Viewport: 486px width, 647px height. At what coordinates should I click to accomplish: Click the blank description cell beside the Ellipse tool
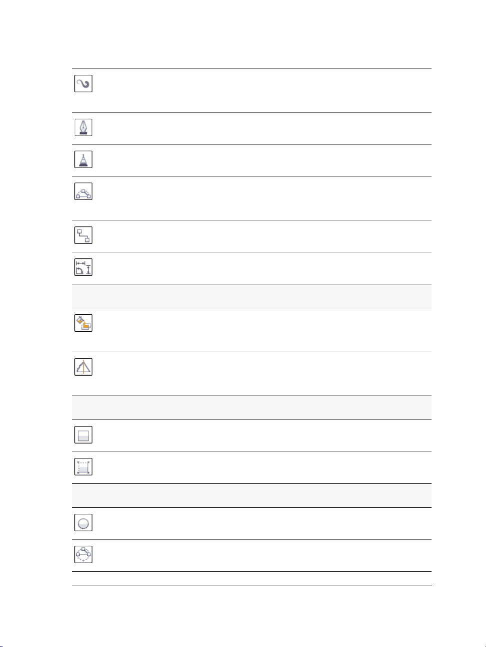pos(263,524)
